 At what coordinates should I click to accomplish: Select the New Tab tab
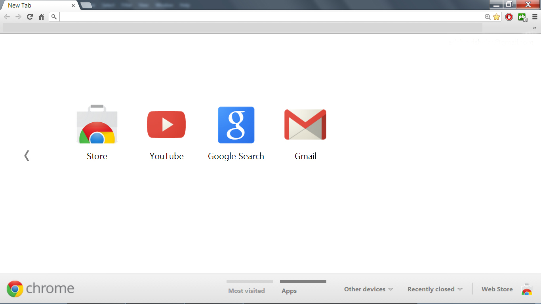point(40,6)
